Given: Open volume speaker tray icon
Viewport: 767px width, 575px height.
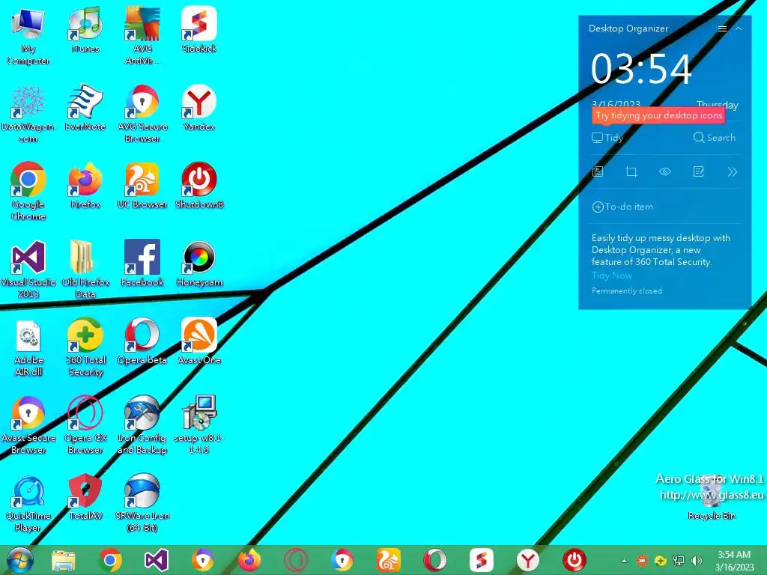Looking at the screenshot, I should click(696, 561).
